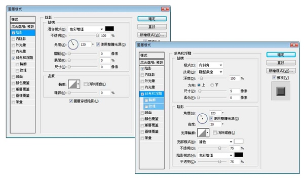Open the 技術 dropdown showing 雕鑿柔邊

tap(210, 72)
